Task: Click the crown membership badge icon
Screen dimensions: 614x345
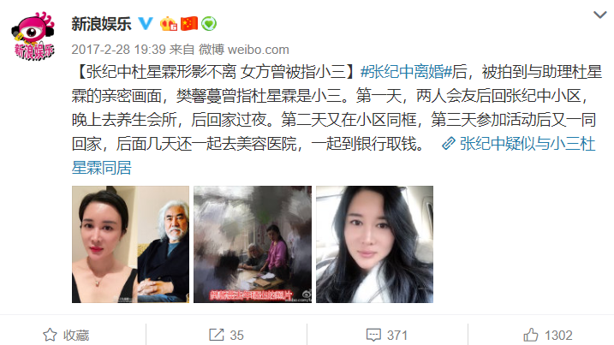Action: click(169, 24)
